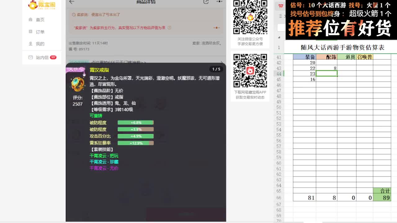Viewport: 397px width, 223px height.
Task: Open 站内信 message inbox icon
Action: [x=31, y=57]
